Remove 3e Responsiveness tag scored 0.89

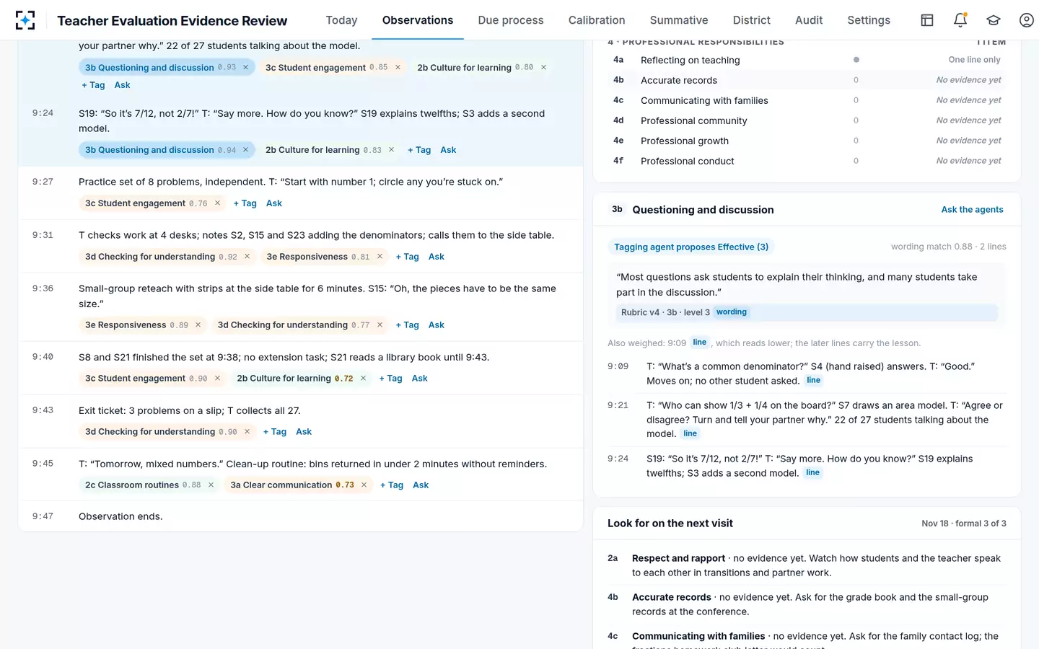tap(198, 325)
